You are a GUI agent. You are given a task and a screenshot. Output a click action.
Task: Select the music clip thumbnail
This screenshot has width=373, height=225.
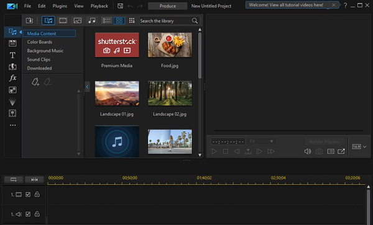tap(117, 141)
